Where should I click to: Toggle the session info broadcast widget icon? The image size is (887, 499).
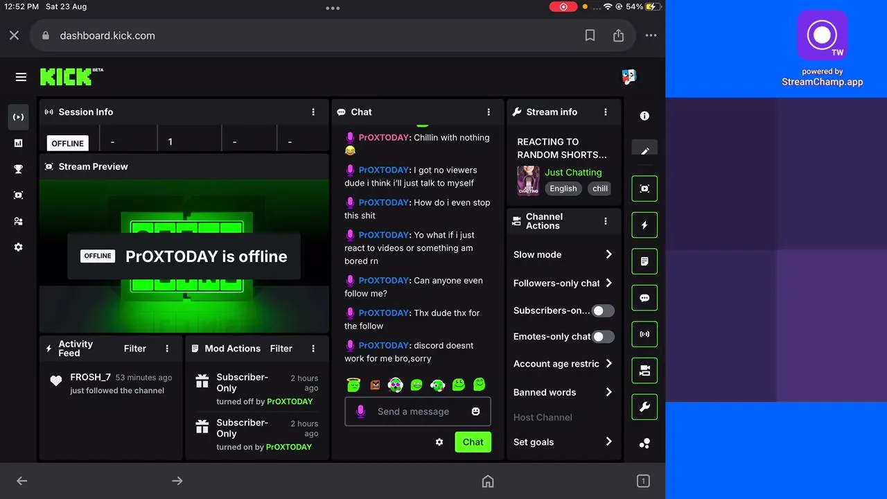(x=644, y=334)
